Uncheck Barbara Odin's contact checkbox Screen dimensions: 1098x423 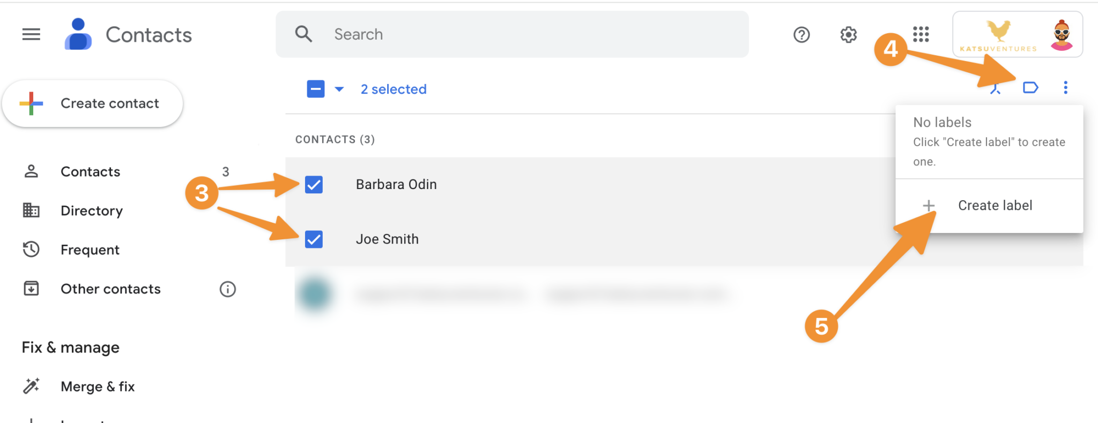[313, 185]
